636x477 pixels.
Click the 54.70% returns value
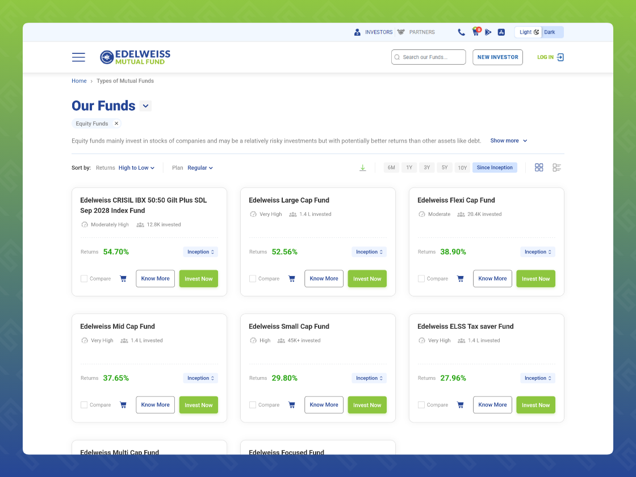(116, 252)
